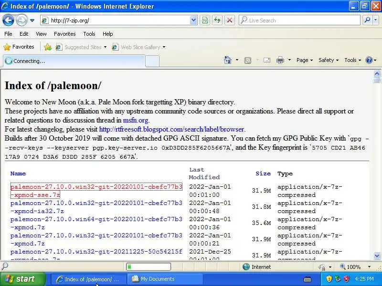Screen dimensions: 382x286
Task: Click the status bar magnifier icon
Action: [5, 266]
